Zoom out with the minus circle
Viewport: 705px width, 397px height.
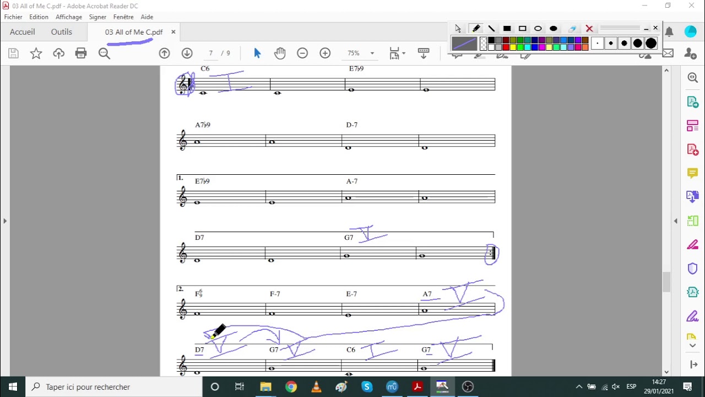(302, 53)
